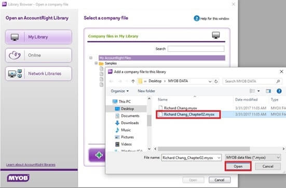The width and height of the screenshot is (286, 188).
Task: Expand the File name combo box arrow
Action: click(x=219, y=158)
